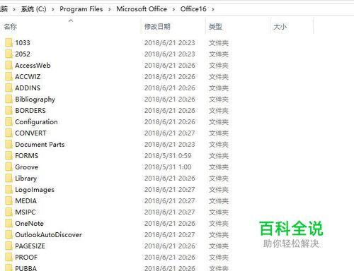354x271 pixels.
Task: Select the 1033 folder icon
Action: (x=8, y=43)
